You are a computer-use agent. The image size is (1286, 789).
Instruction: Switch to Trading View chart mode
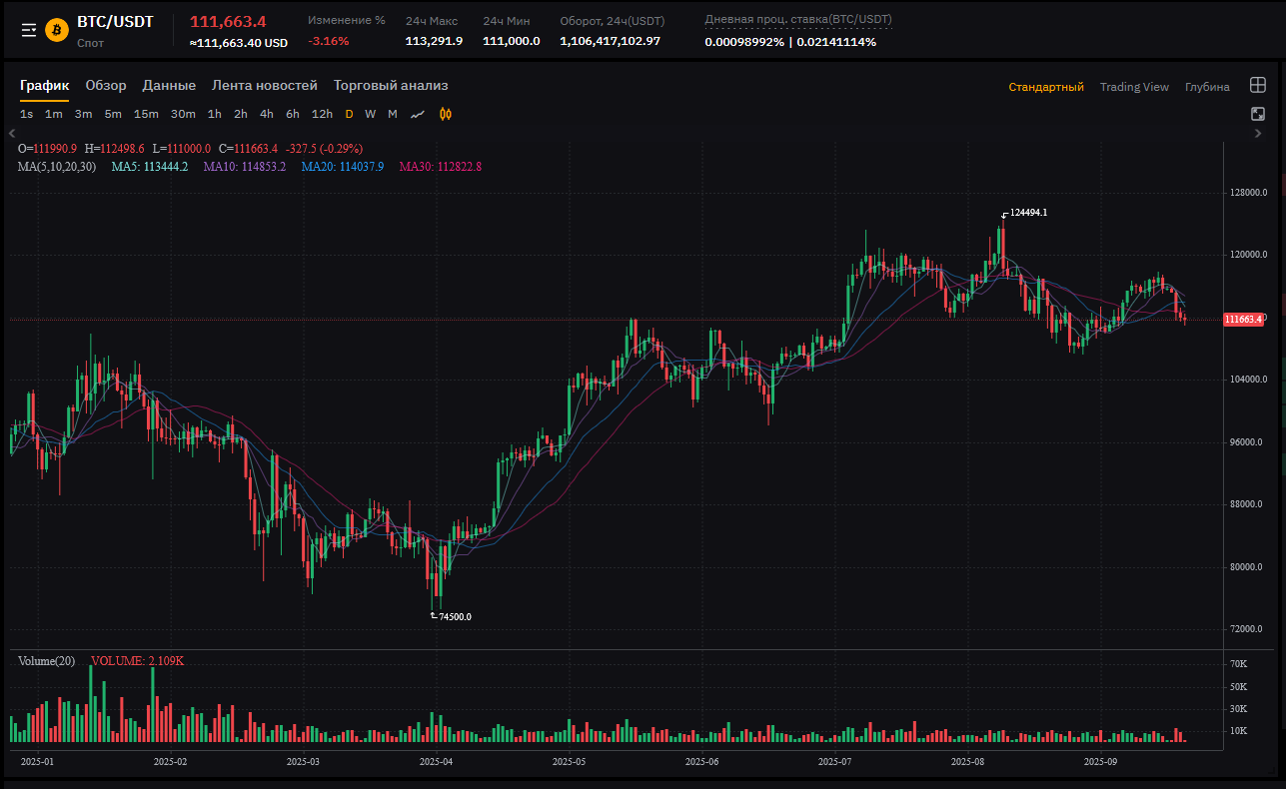[1134, 87]
